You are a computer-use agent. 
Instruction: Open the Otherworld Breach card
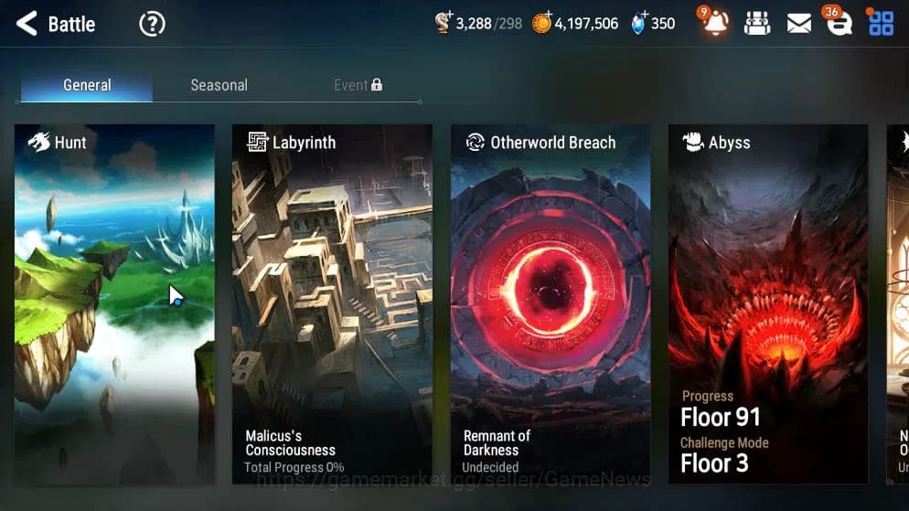click(551, 304)
